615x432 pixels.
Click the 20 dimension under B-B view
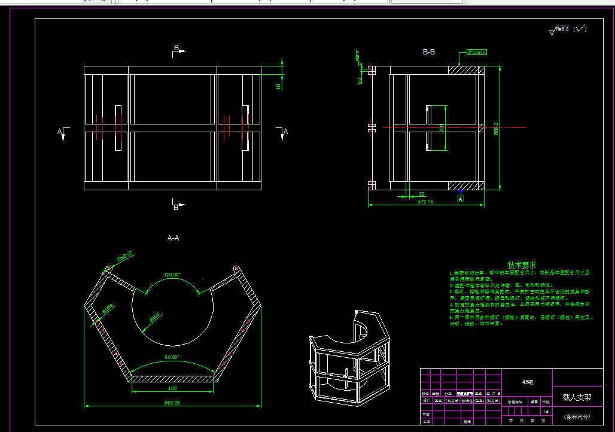point(422,194)
